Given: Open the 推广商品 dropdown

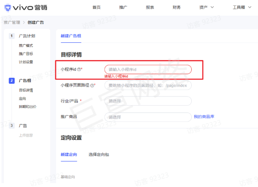Looking at the screenshot, I should [148, 117].
